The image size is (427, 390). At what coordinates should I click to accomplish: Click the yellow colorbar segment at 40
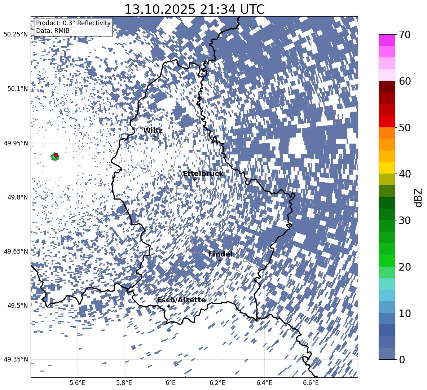(387, 168)
